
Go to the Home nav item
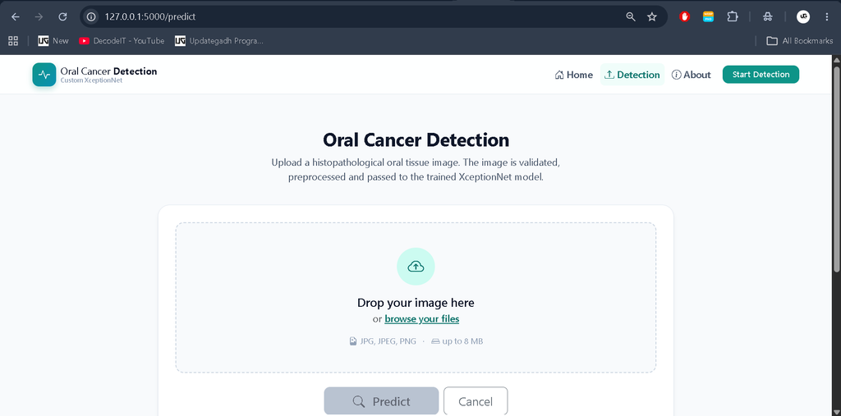pos(574,75)
